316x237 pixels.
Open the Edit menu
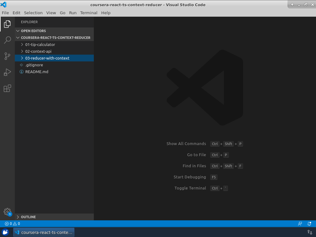(x=17, y=13)
